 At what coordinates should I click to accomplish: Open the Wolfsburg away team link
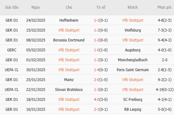(x=133, y=30)
